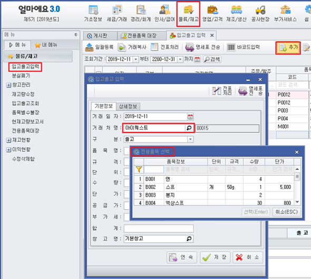Open 분실폐기 in the side menu

tap(21, 76)
